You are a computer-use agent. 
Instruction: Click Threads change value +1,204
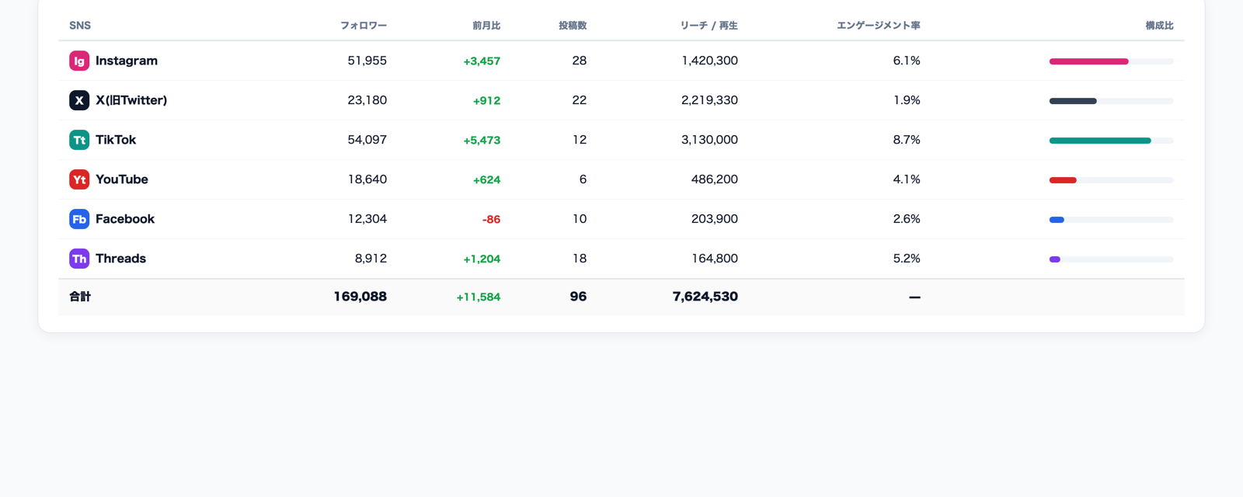tap(482, 259)
